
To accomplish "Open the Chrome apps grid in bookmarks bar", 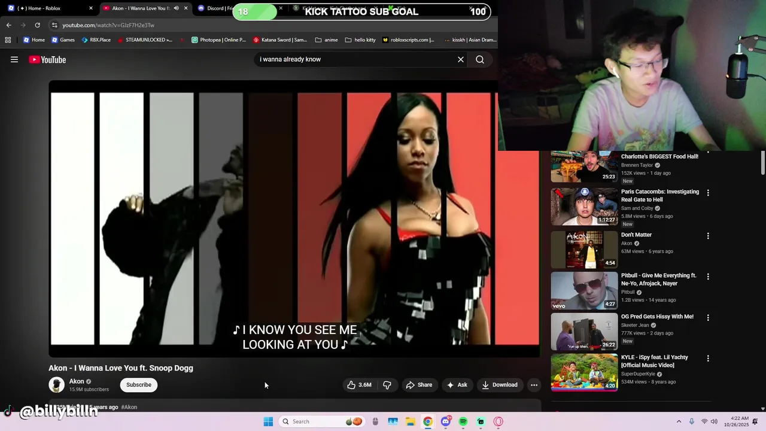I will [x=8, y=40].
